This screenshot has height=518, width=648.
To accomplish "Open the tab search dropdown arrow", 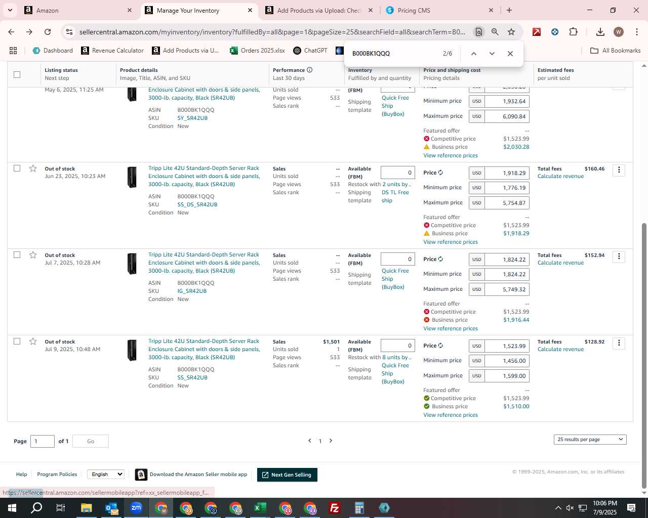I will click(x=10, y=10).
